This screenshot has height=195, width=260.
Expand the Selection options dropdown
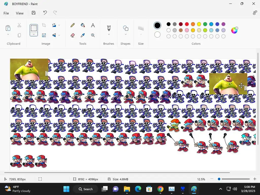pos(34,34)
